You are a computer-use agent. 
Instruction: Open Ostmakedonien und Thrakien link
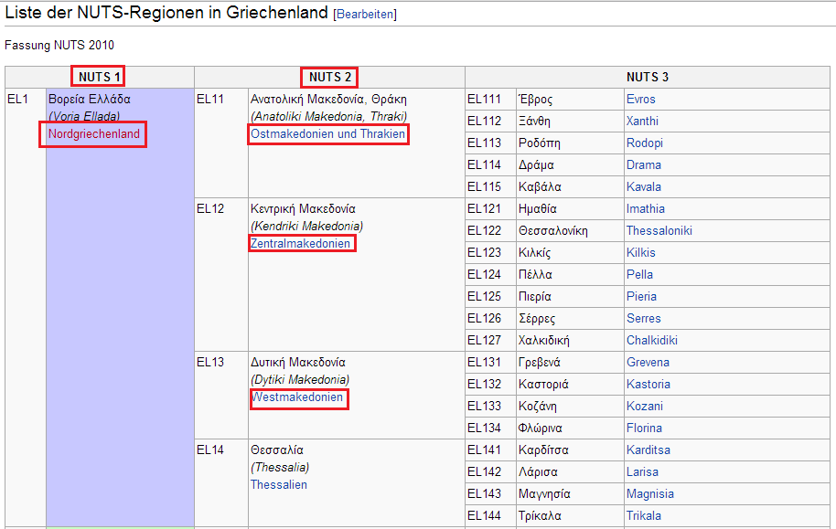327,133
